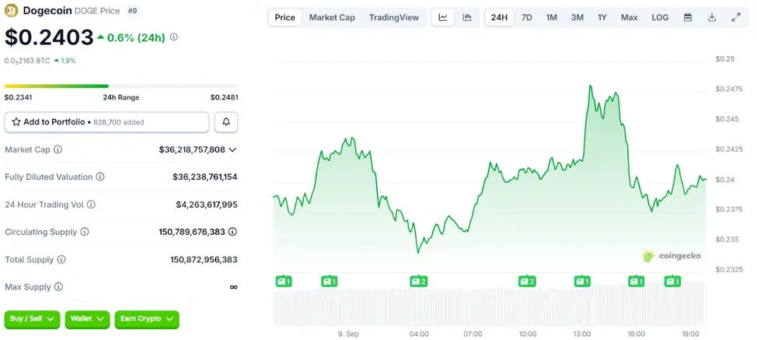The image size is (757, 340).
Task: Click the Circulating Supply info icon
Action: click(x=85, y=232)
